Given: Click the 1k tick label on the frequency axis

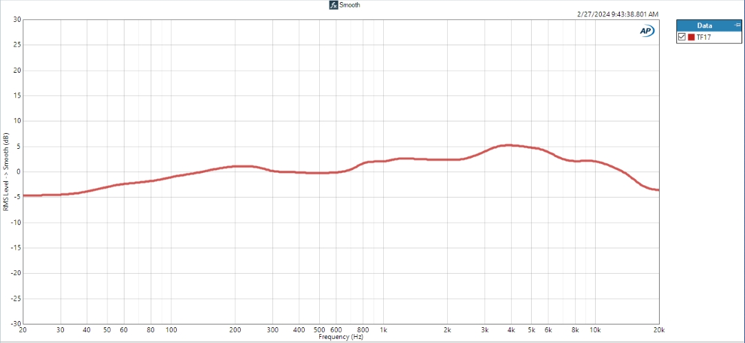Looking at the screenshot, I should (x=383, y=330).
